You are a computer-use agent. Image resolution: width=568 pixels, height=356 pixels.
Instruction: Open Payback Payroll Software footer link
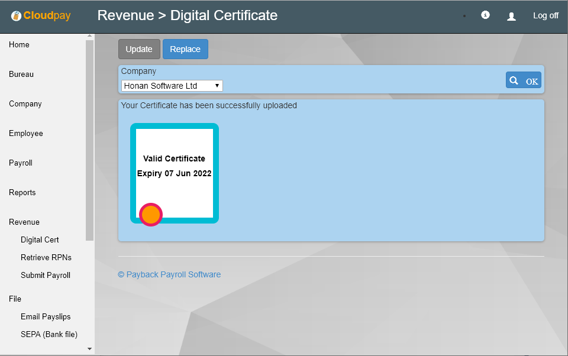pyautogui.click(x=169, y=274)
